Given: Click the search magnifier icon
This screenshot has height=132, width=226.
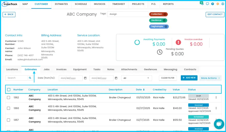Looking at the screenshot, I should tap(30, 78).
